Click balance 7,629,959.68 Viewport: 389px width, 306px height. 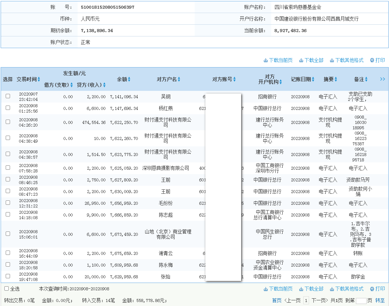pyautogui.click(x=124, y=277)
